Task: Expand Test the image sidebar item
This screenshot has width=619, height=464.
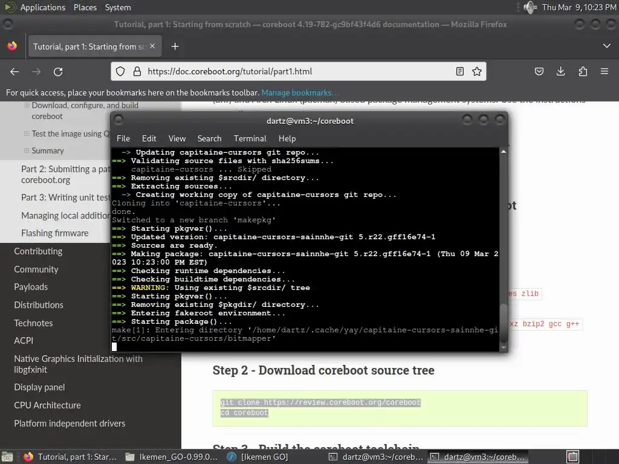Action: [27, 134]
